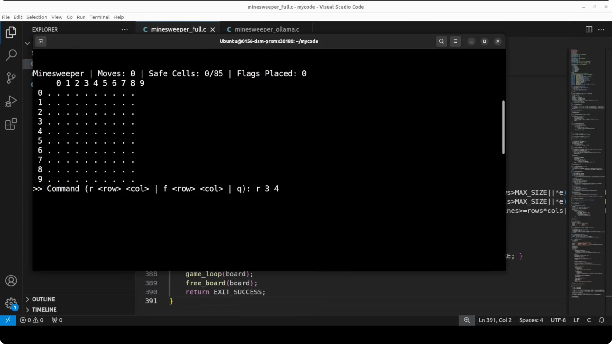612x344 pixels.
Task: Split the editor to the right
Action: pyautogui.click(x=589, y=29)
